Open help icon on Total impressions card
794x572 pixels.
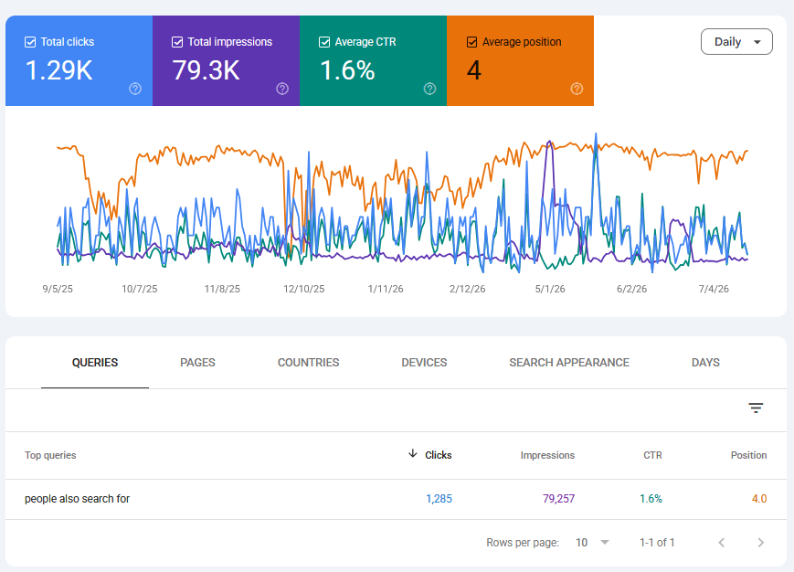pyautogui.click(x=282, y=89)
